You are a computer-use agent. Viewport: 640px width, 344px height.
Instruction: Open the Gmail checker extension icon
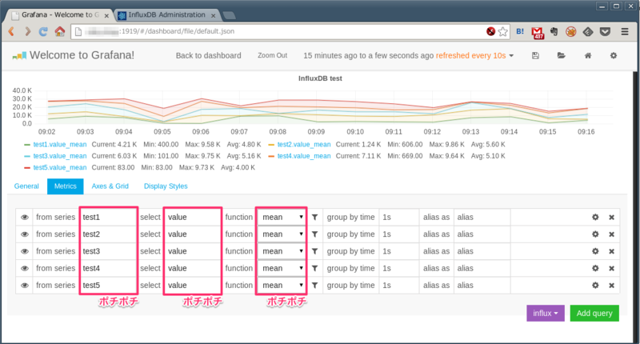tap(538, 32)
